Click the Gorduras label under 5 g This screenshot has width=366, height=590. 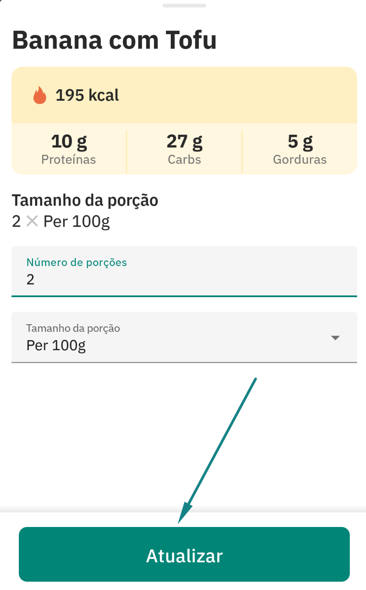click(x=300, y=159)
